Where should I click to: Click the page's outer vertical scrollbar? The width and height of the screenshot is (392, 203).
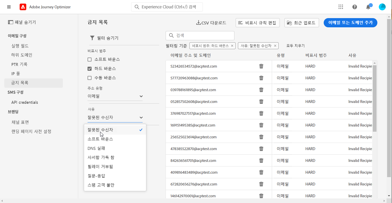389,98
